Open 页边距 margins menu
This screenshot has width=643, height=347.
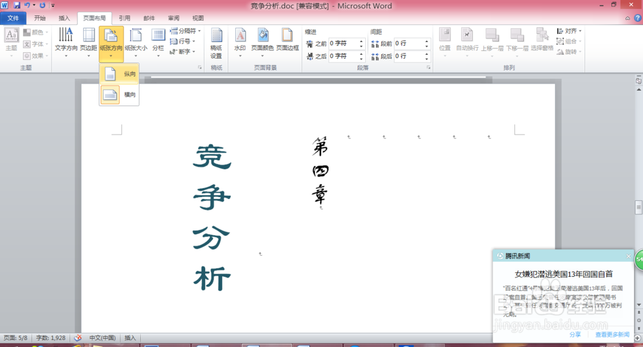pos(89,43)
